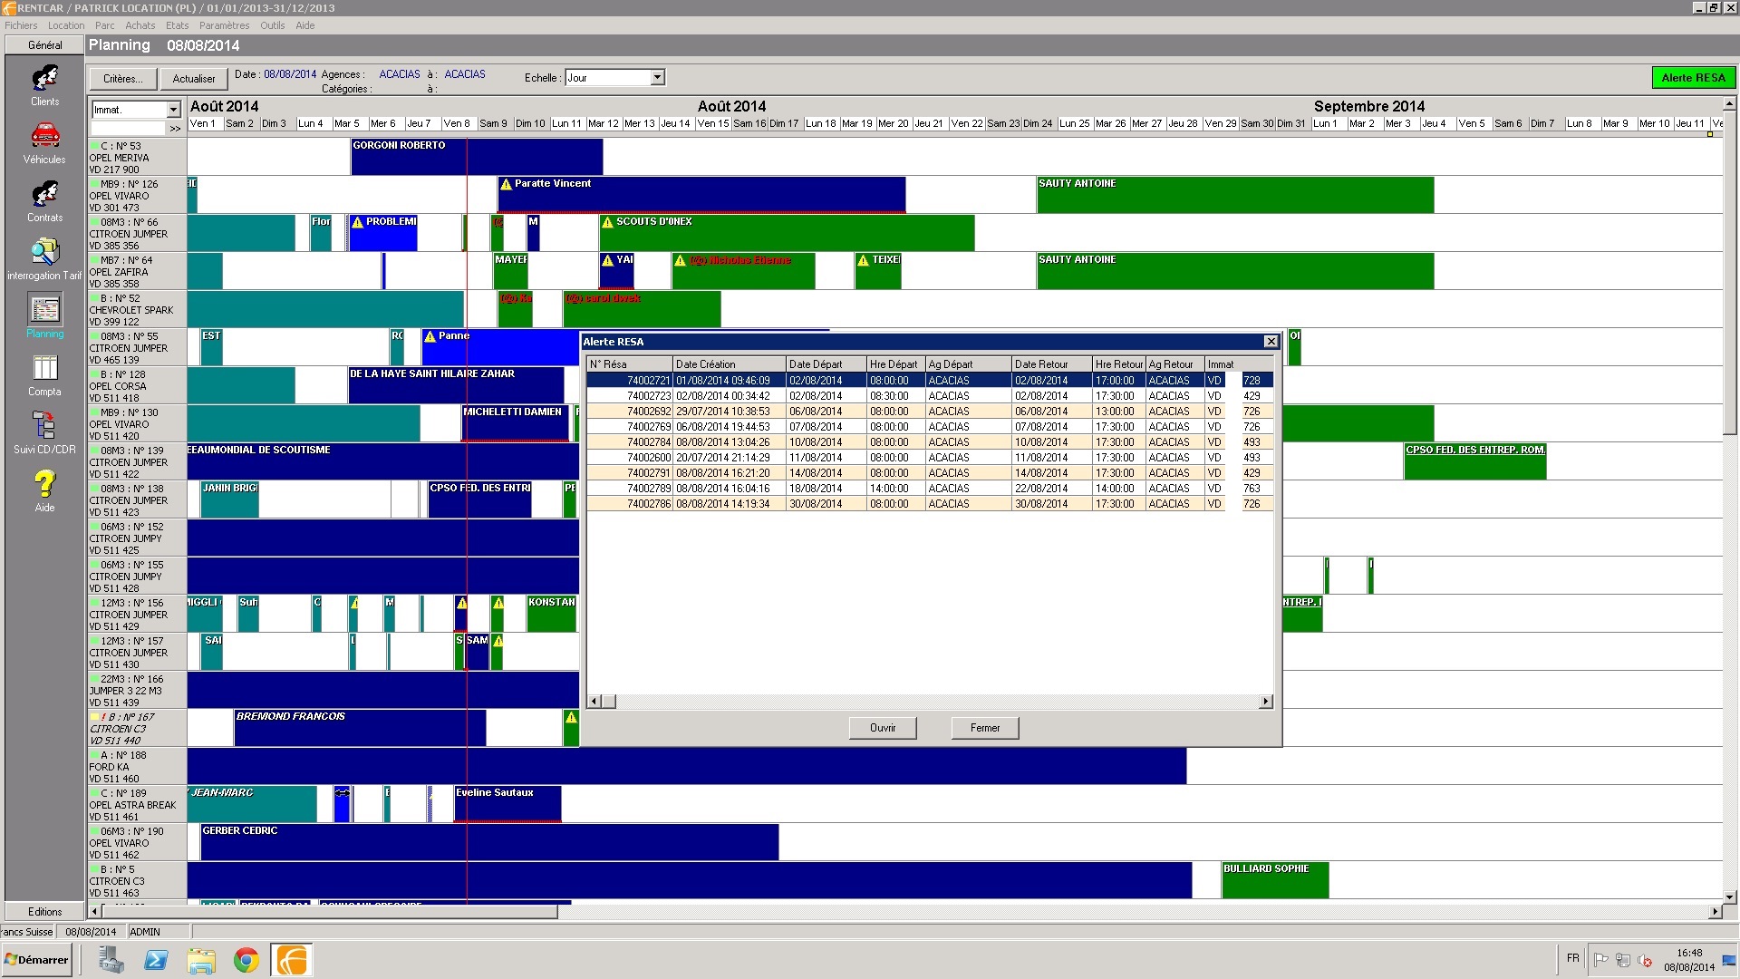The image size is (1740, 979).
Task: Click the warning icon on Paratte Vincent booking
Action: tap(506, 184)
